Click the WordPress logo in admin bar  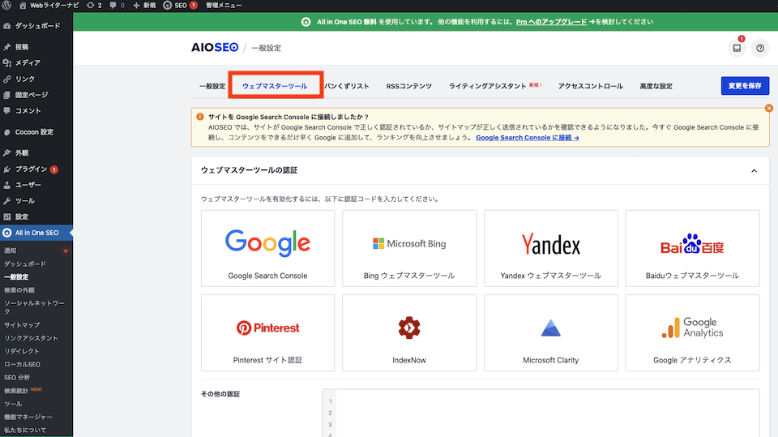6,6
